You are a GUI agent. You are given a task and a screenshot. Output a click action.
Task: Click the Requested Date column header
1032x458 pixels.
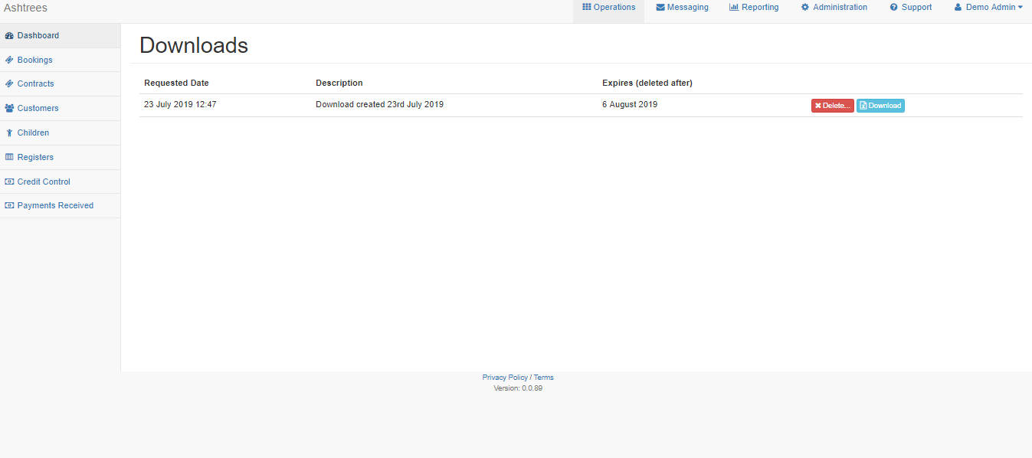pos(176,83)
